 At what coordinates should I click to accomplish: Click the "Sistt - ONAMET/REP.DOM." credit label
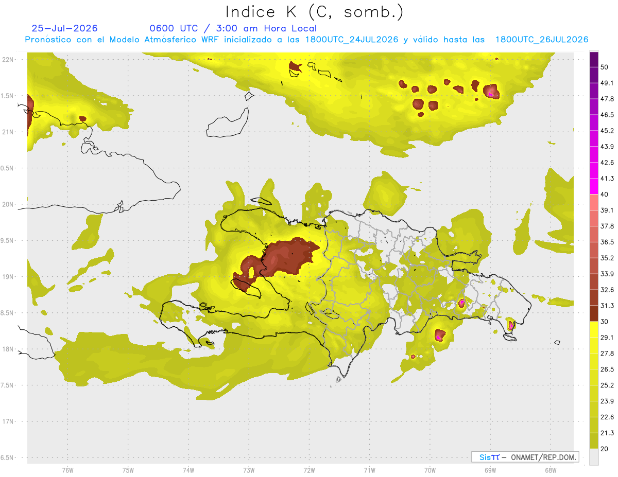pos(525,457)
